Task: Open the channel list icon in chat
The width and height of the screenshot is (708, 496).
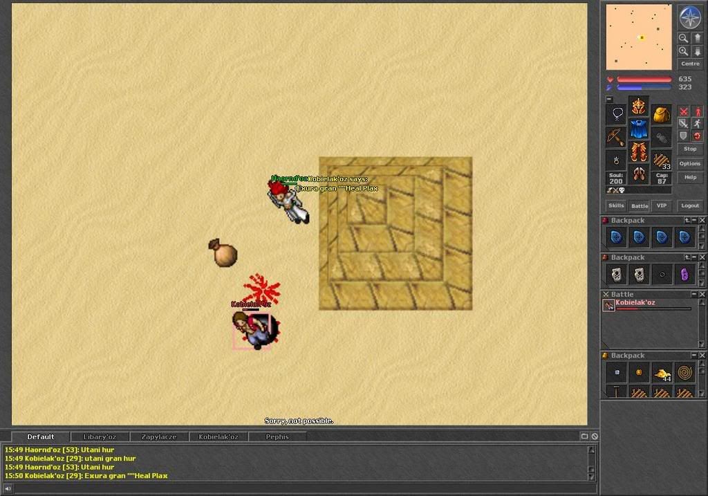Action: [584, 437]
